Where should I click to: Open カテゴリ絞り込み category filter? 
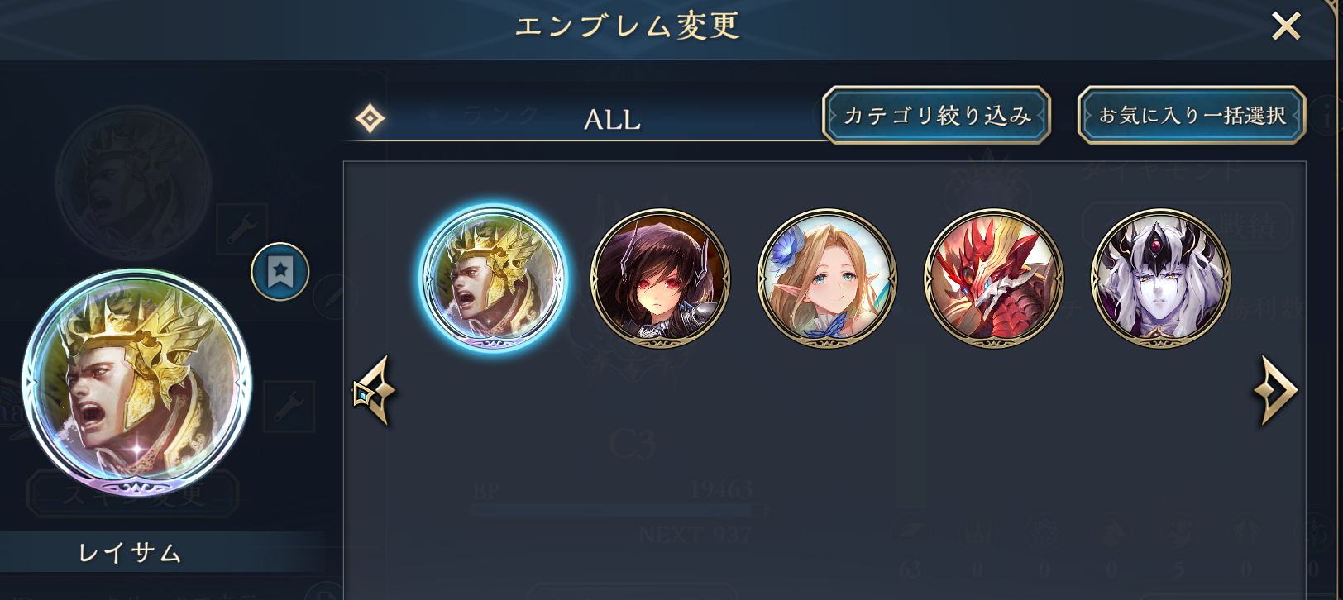pyautogui.click(x=936, y=115)
